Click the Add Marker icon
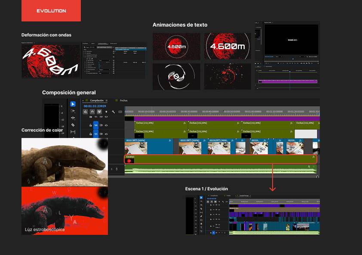Viewport: 362px width, 255px height. (x=106, y=112)
